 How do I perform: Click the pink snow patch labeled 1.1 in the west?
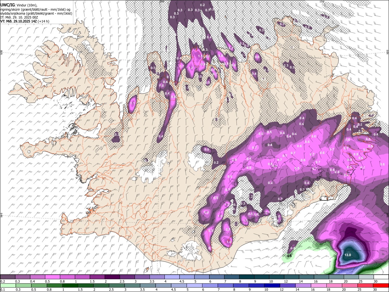132,104
